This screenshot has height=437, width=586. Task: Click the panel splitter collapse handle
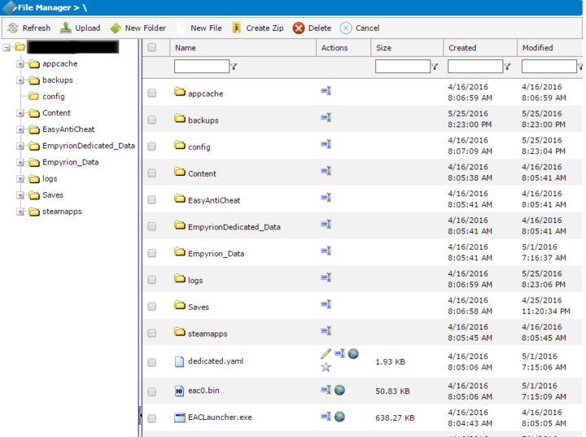tap(139, 416)
